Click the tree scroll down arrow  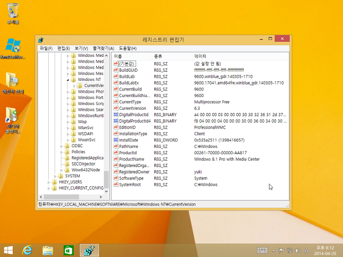pos(106,191)
